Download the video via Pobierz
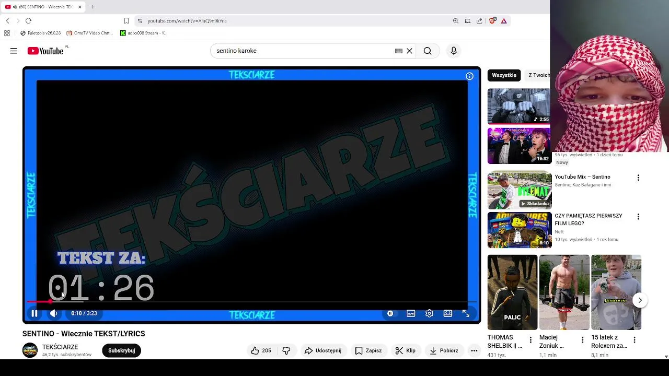The height and width of the screenshot is (376, 669). (444, 350)
